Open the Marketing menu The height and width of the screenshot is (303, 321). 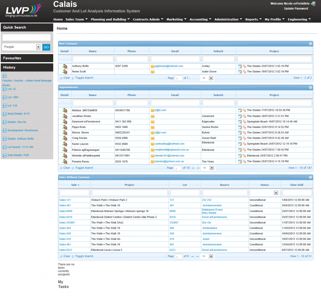click(x=176, y=19)
